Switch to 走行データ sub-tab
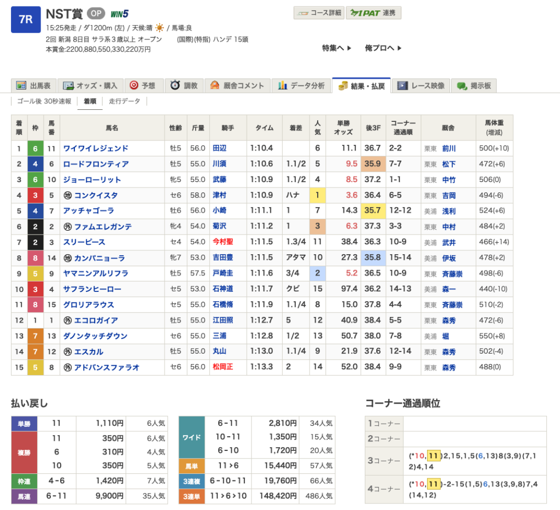Viewport: 560px width, 510px height. 124,101
